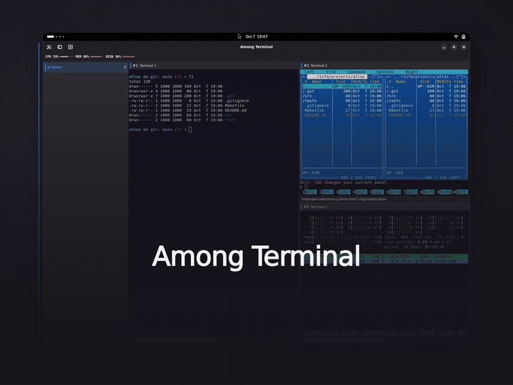Click left panel forward arrow '>'
513x385 pixels.
click(380, 76)
